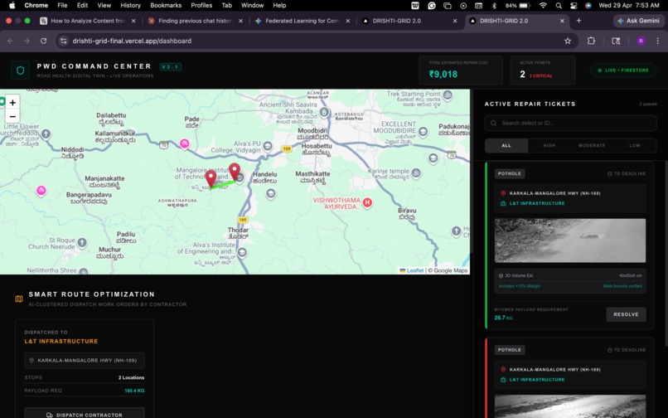Click the RESOLVE button on first ticket
The width and height of the screenshot is (668, 418).
pos(626,315)
